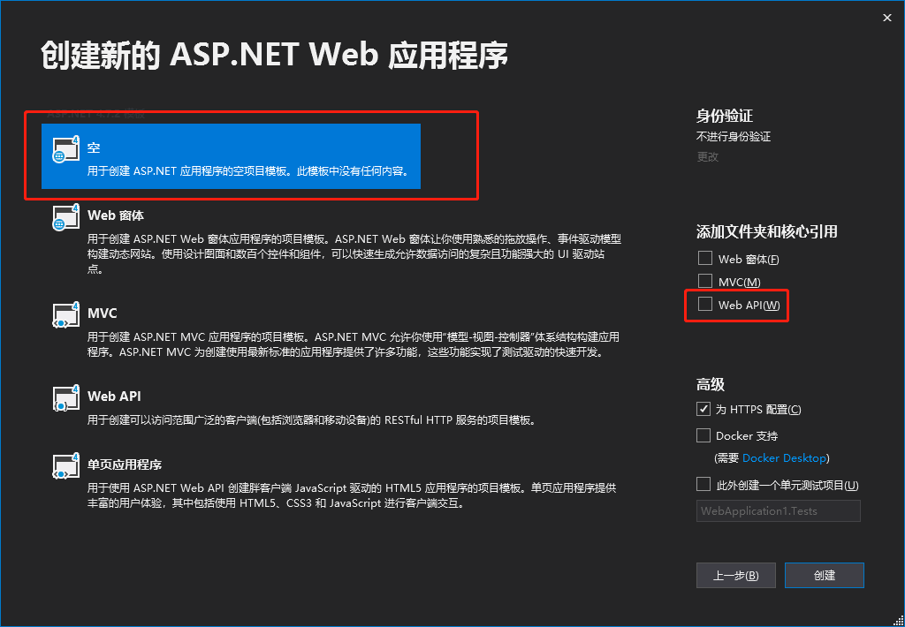Select the 单页应用程序 template title

[x=125, y=465]
